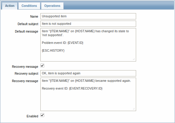The width and height of the screenshot is (175, 123).
Task: Click the Default message label
Action: [x=27, y=32]
